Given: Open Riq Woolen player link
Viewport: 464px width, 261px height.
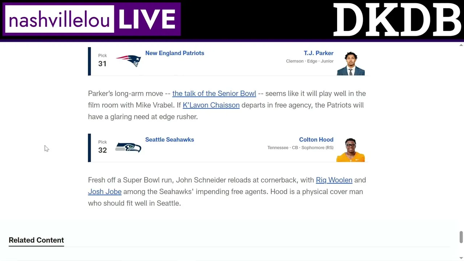Looking at the screenshot, I should pos(334,180).
